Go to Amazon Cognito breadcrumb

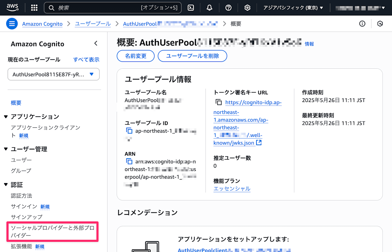[42, 24]
